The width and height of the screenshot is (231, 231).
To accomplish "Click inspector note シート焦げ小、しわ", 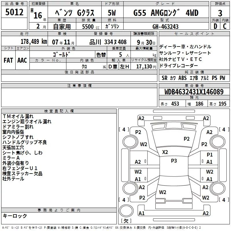I will (x=23, y=153).
